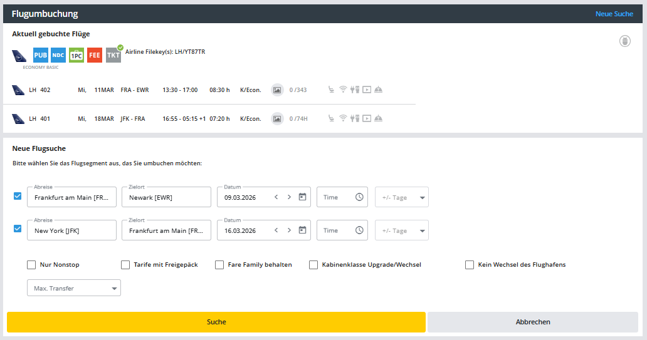Enable the Nur Nonstop checkbox
Screen dimensions: 647x340
(31, 265)
